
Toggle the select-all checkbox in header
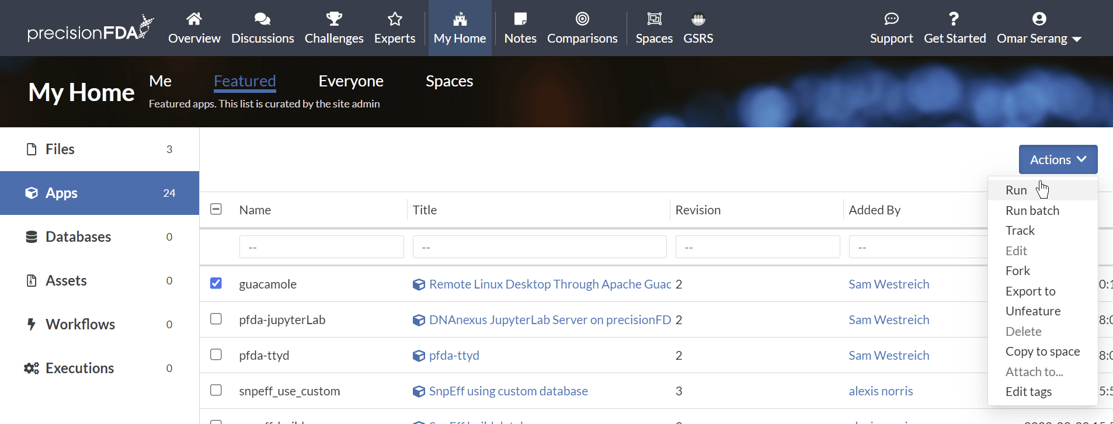point(216,209)
